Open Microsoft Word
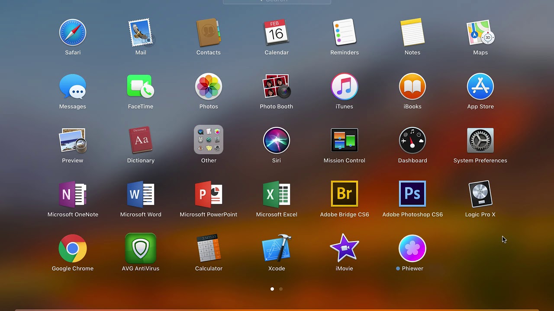554x311 pixels. coord(141,194)
